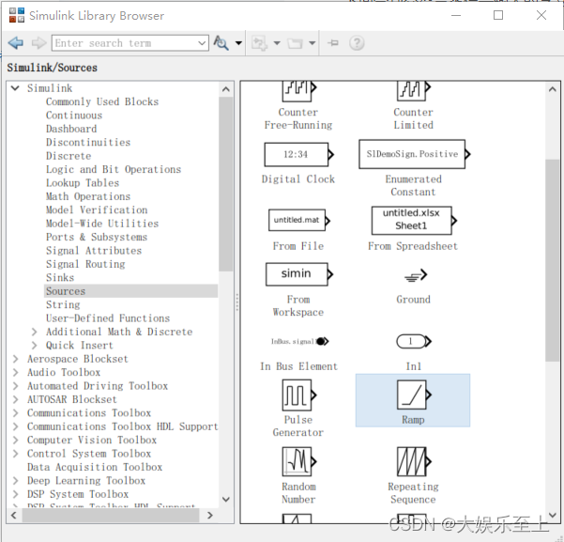Viewport: 564px width, 542px height.
Task: Open the Model-Wide Utilities library
Action: [x=102, y=224]
